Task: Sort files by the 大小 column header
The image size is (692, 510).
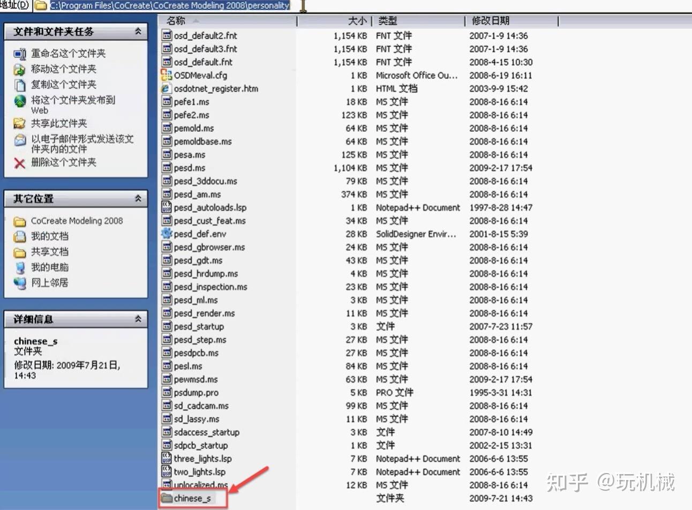Action: coord(356,21)
